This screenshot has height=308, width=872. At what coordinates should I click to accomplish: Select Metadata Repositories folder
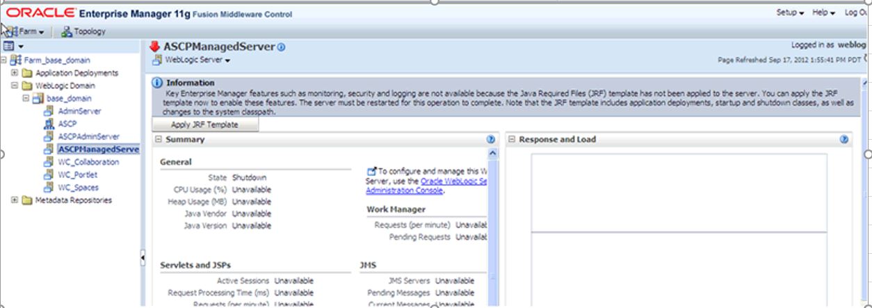pyautogui.click(x=73, y=200)
